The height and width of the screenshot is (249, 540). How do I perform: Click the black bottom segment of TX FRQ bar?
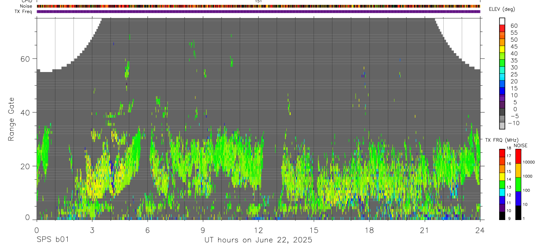pos(502,216)
